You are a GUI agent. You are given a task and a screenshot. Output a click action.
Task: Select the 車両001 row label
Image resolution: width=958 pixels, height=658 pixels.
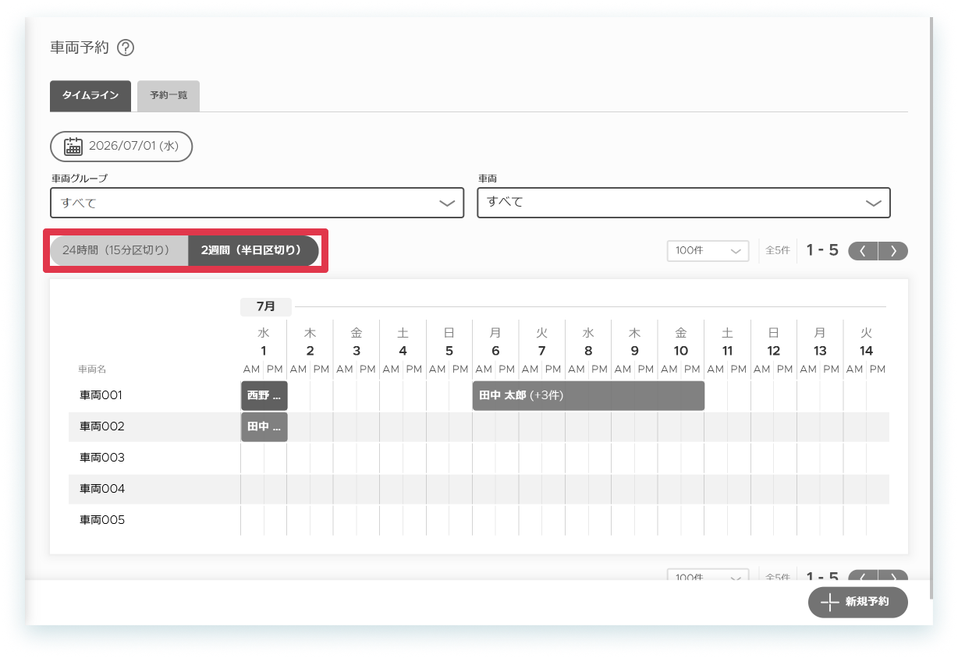click(x=101, y=395)
